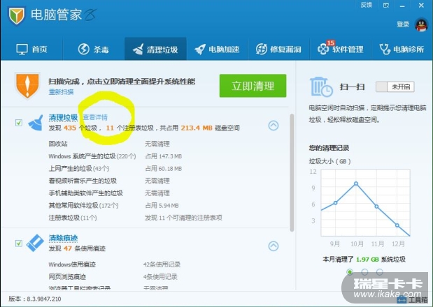Click the QQ penguin avatar icon
This screenshot has width=433, height=307.
[x=421, y=25]
